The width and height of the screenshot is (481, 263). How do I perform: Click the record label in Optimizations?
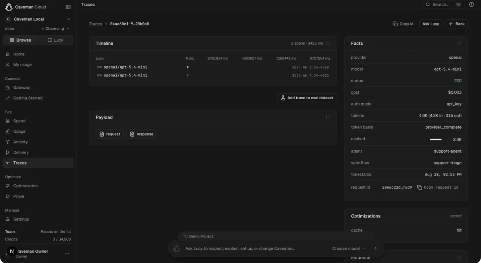coord(456,216)
